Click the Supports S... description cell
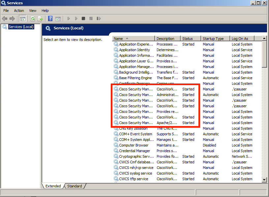Screen dimensions: 269x197 pyautogui.click(x=167, y=134)
